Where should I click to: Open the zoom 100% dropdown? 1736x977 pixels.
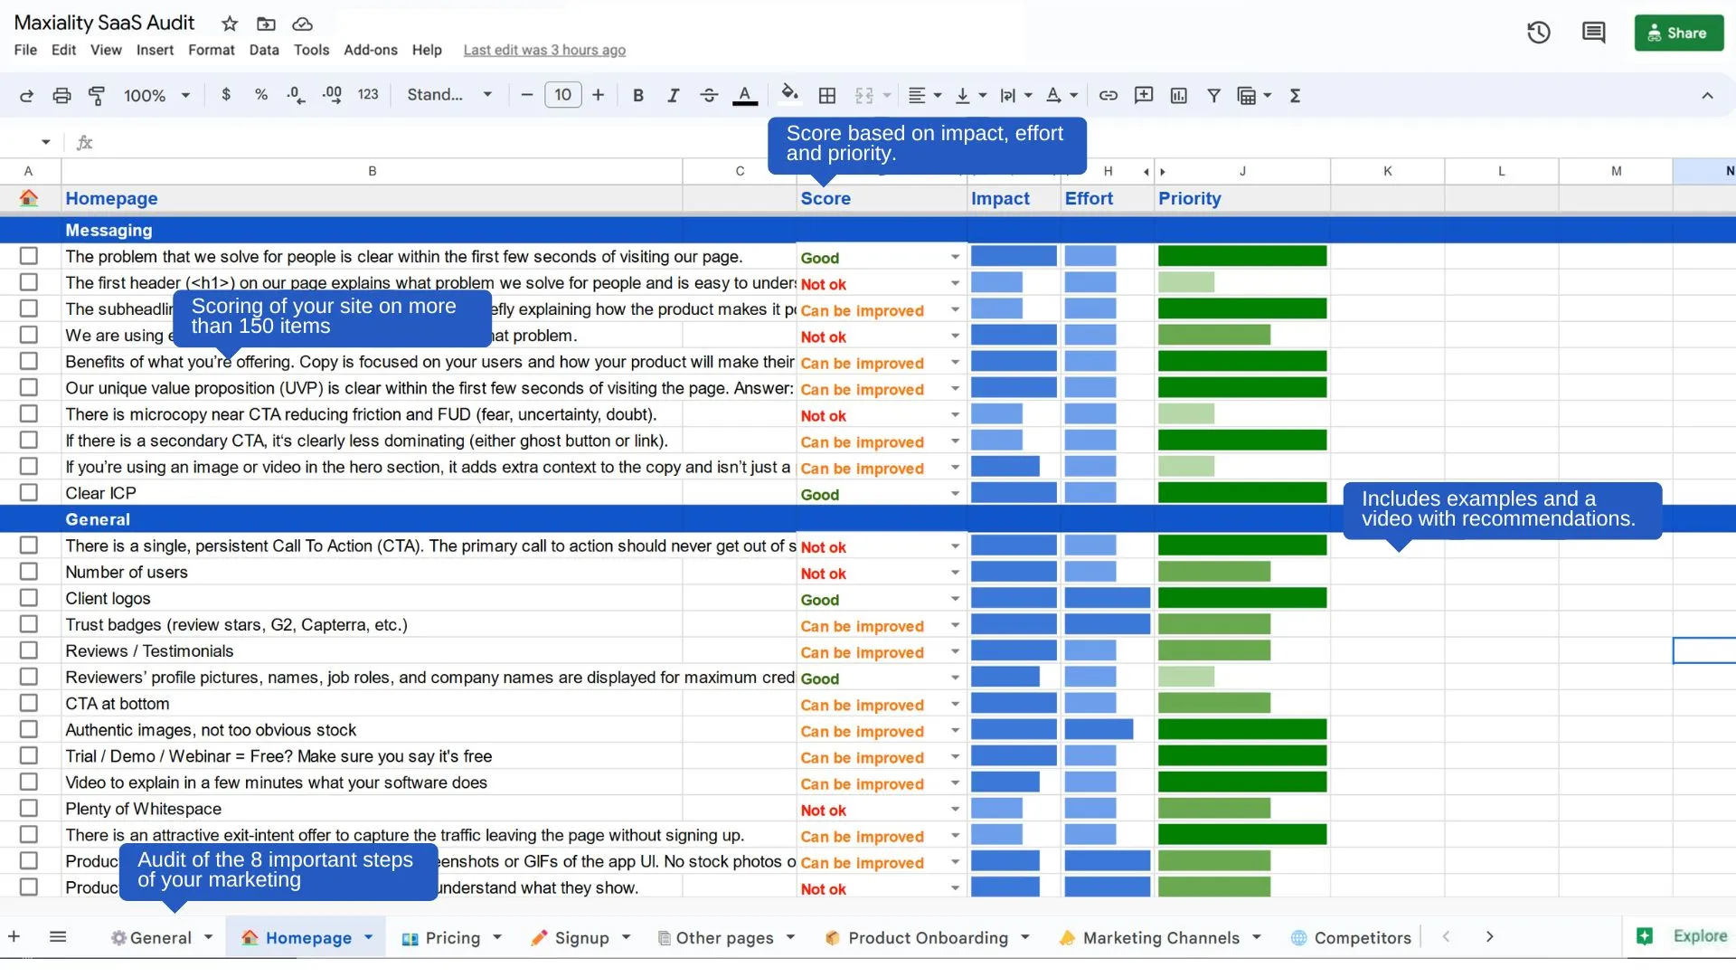[x=156, y=95]
